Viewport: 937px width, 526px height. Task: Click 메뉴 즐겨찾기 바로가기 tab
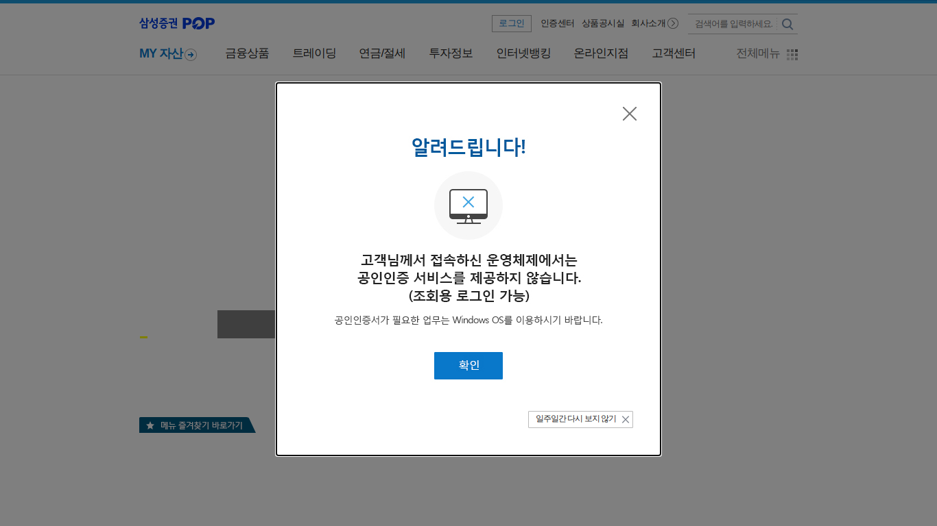pos(197,425)
